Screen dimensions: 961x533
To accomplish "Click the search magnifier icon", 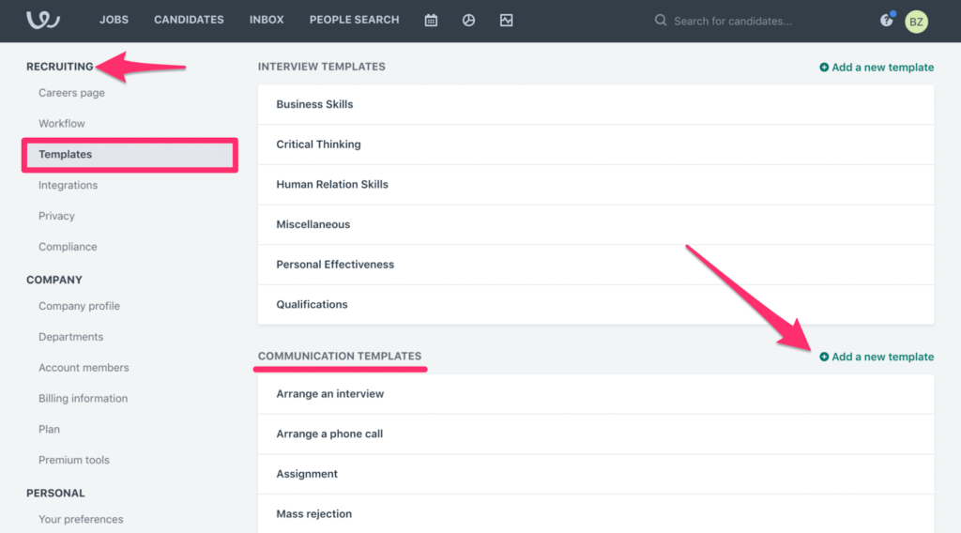I will (660, 21).
